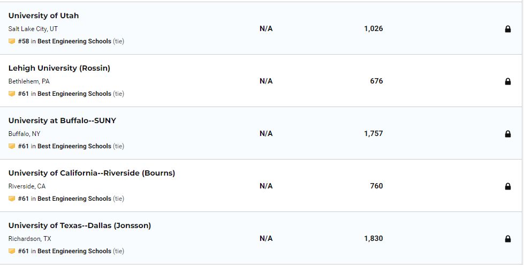Click the ranking badge icon under University of Utah
Viewport: 524px width, 265px height.
pos(12,41)
